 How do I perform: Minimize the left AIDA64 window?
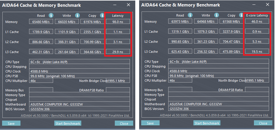tap(115, 5)
